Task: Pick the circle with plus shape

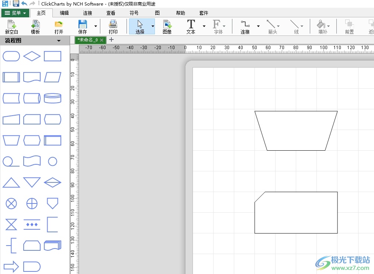Action: [x=32, y=203]
